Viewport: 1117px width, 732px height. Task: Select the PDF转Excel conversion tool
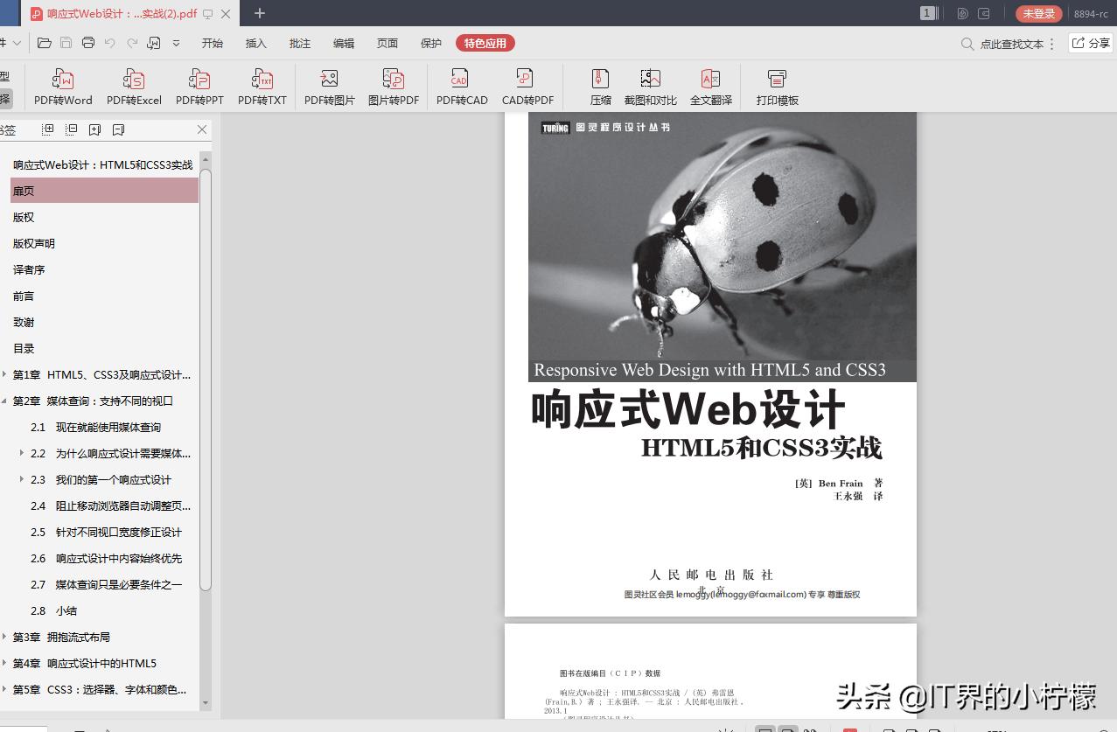click(133, 85)
